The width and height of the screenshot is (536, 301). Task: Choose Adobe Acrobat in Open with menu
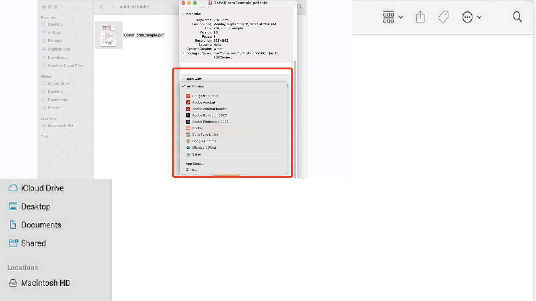[233, 102]
